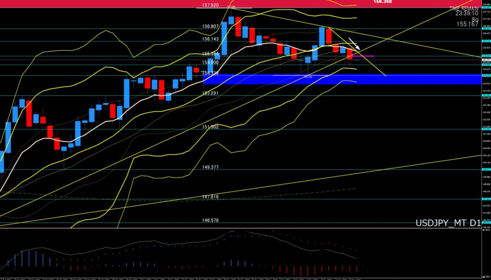The image size is (491, 280).
Task: Select the magenta horizontal line segment
Action: coord(366,57)
